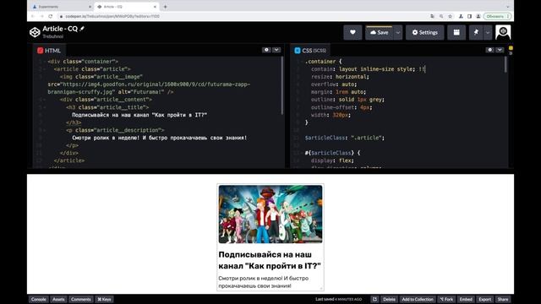Viewport: 541px width, 304px height.
Task: Expand HTML editor dropdown menu
Action: tap(276, 50)
